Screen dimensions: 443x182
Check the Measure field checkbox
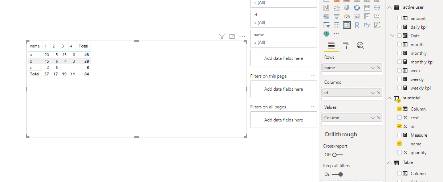click(x=399, y=135)
